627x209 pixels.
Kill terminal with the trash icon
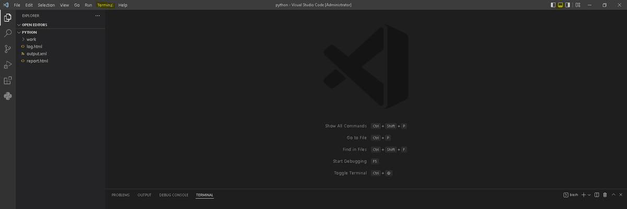(605, 195)
